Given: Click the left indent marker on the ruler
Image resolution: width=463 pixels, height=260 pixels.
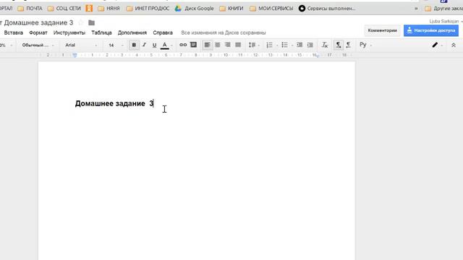Looking at the screenshot, I should coord(75,55).
